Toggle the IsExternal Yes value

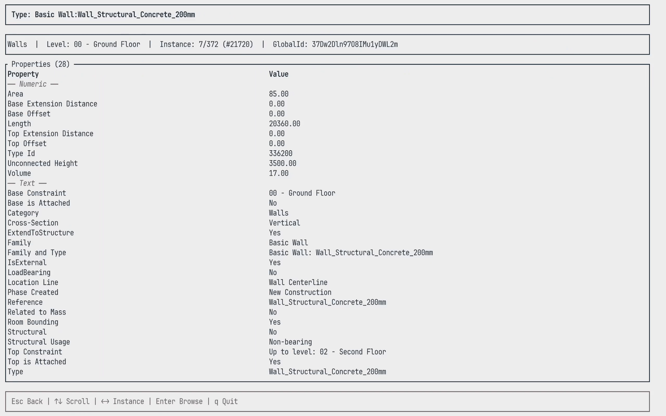point(274,263)
